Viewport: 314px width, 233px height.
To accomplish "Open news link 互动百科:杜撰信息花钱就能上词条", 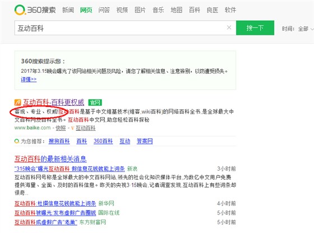I will coord(56,204).
